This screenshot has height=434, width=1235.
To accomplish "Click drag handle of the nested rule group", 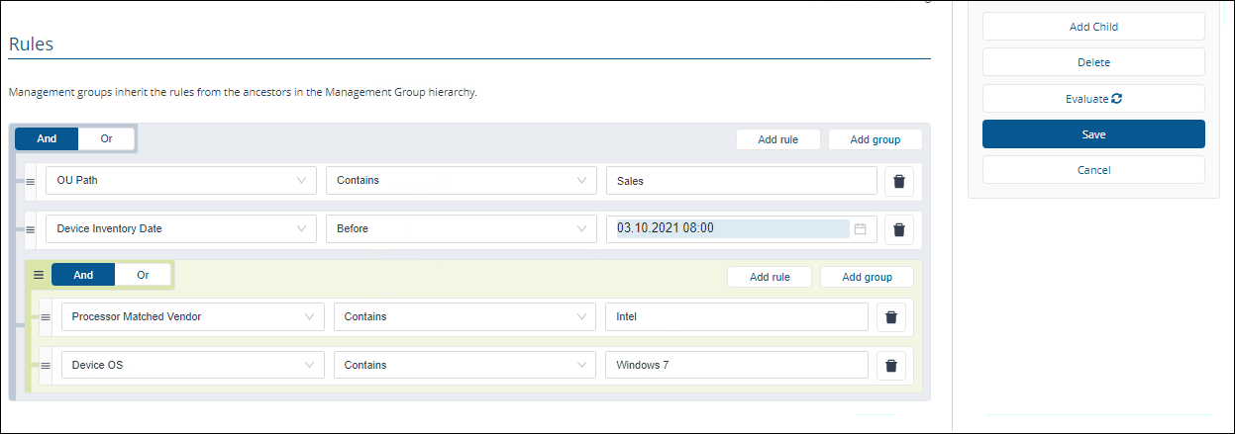I will tap(39, 275).
